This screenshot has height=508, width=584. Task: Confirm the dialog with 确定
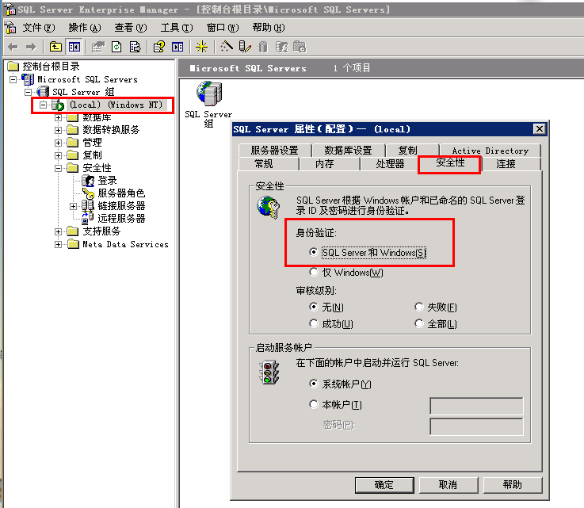pos(384,485)
